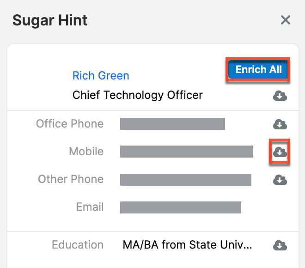Screen dimensions: 305x268
Task: Click the Email field label
Action: 90,207
